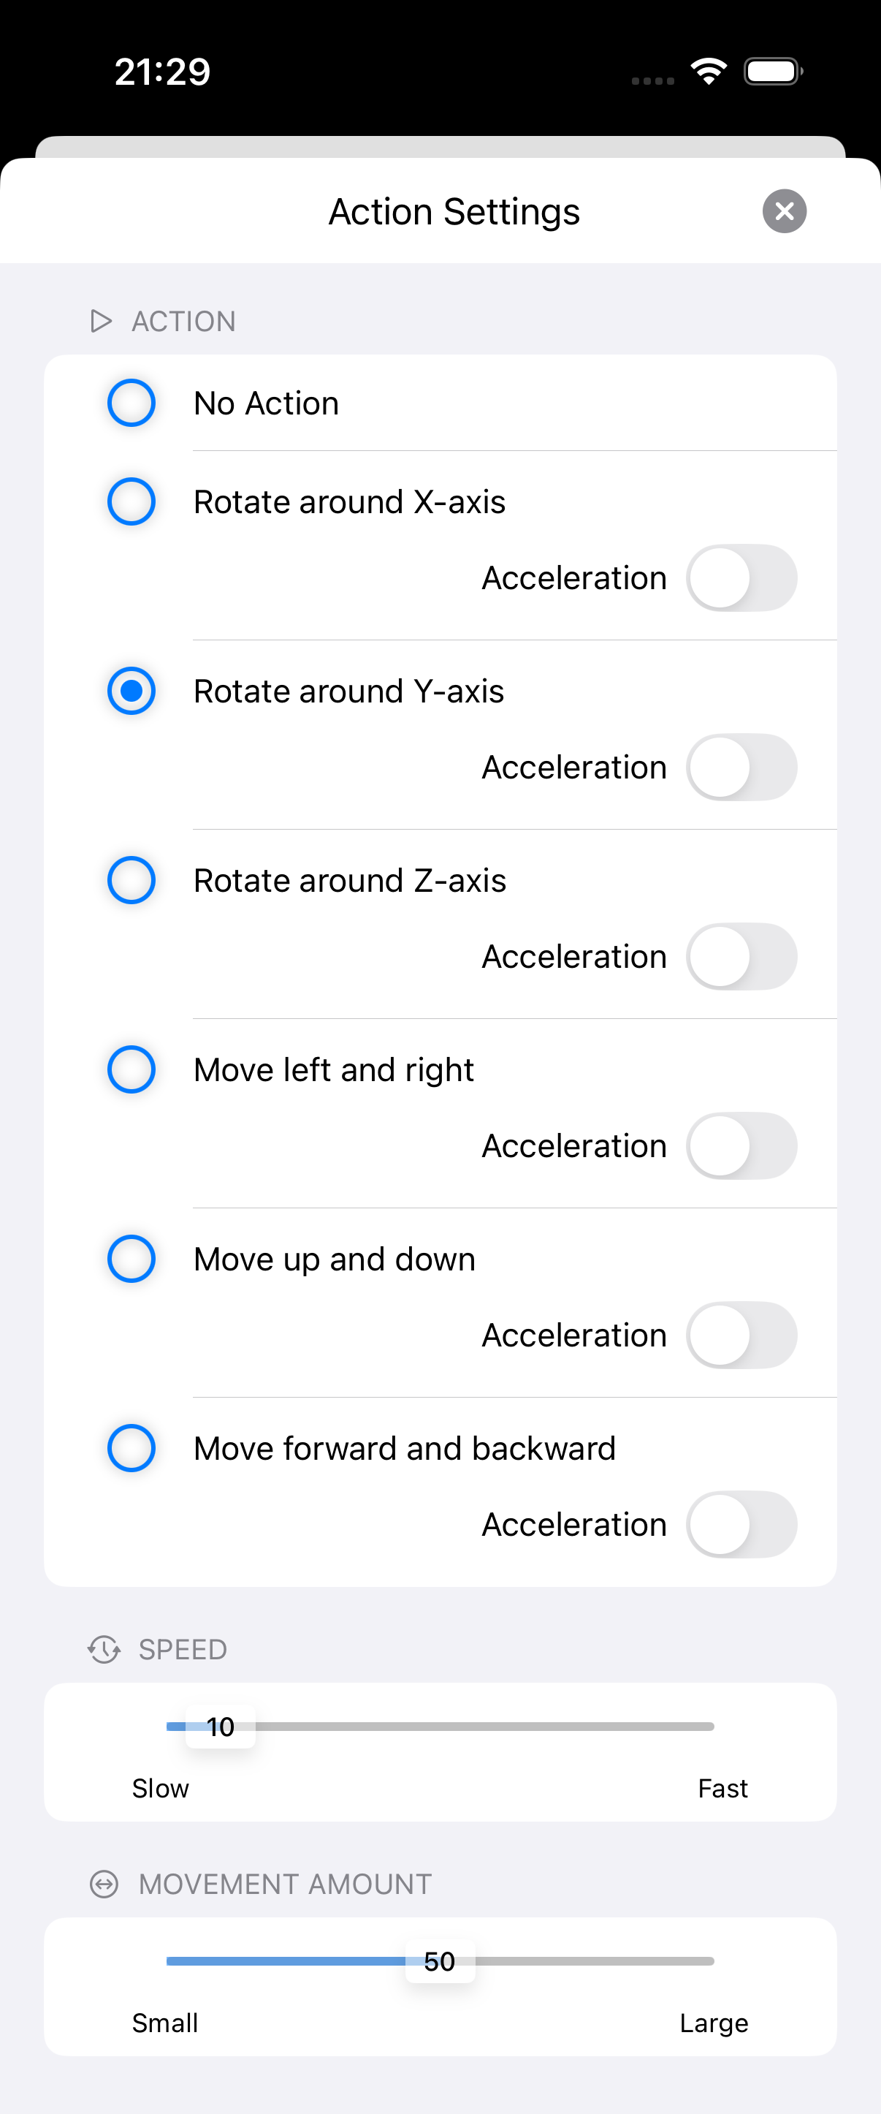Tap the battery status icon
881x2114 pixels.
(773, 72)
